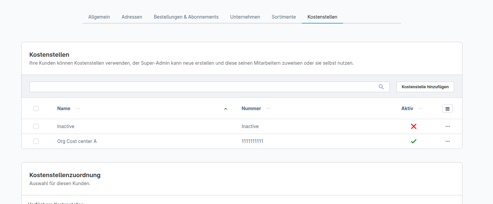This screenshot has width=493, height=204.
Task: Open Name column options dots
Action: pos(78,108)
